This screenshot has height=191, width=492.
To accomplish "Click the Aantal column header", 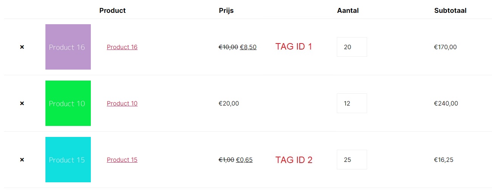I will pos(348,11).
